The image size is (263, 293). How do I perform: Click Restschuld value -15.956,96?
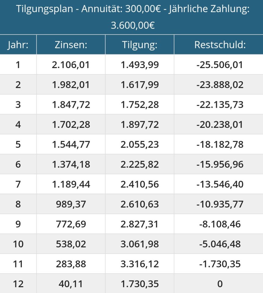[x=220, y=164]
